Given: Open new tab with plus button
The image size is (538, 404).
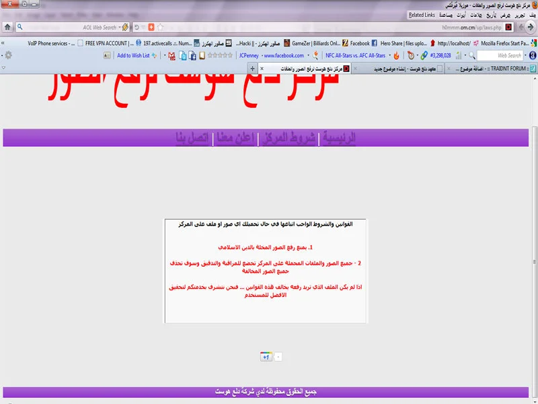Looking at the screenshot, I should [252, 69].
